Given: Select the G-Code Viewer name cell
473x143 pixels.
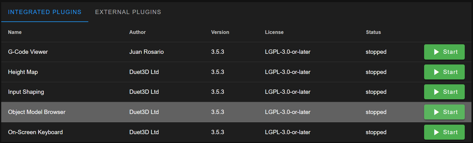Looking at the screenshot, I should [x=28, y=52].
